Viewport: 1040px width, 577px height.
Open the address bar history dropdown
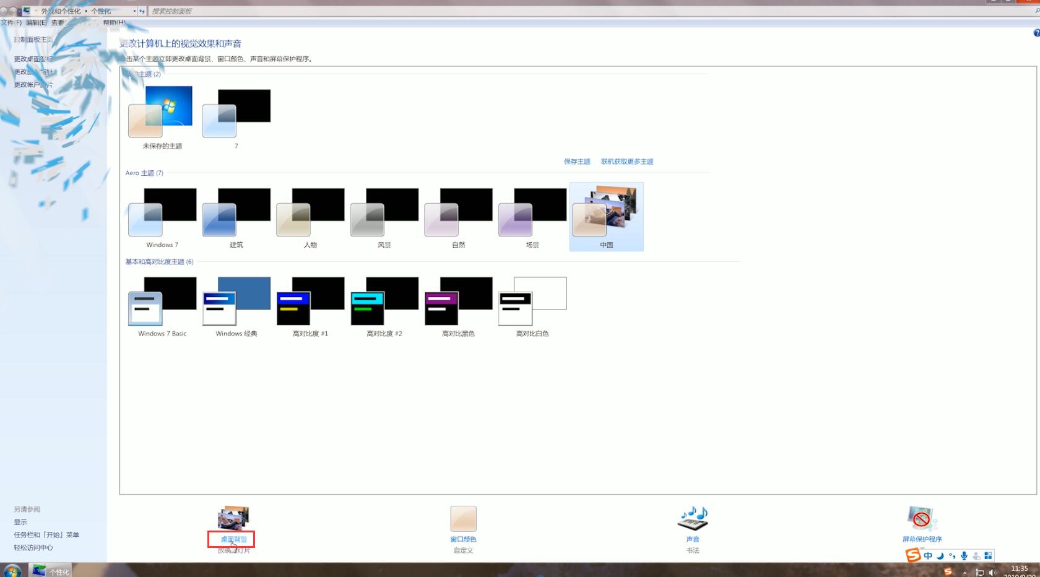pyautogui.click(x=134, y=11)
